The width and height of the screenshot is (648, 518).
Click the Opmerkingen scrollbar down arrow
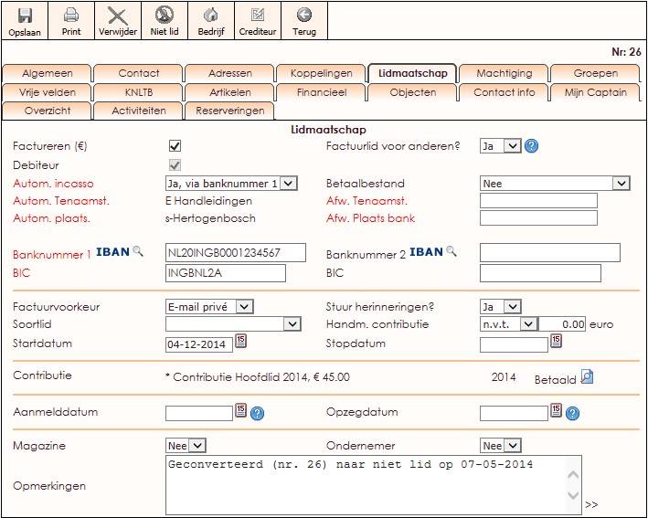[573, 495]
